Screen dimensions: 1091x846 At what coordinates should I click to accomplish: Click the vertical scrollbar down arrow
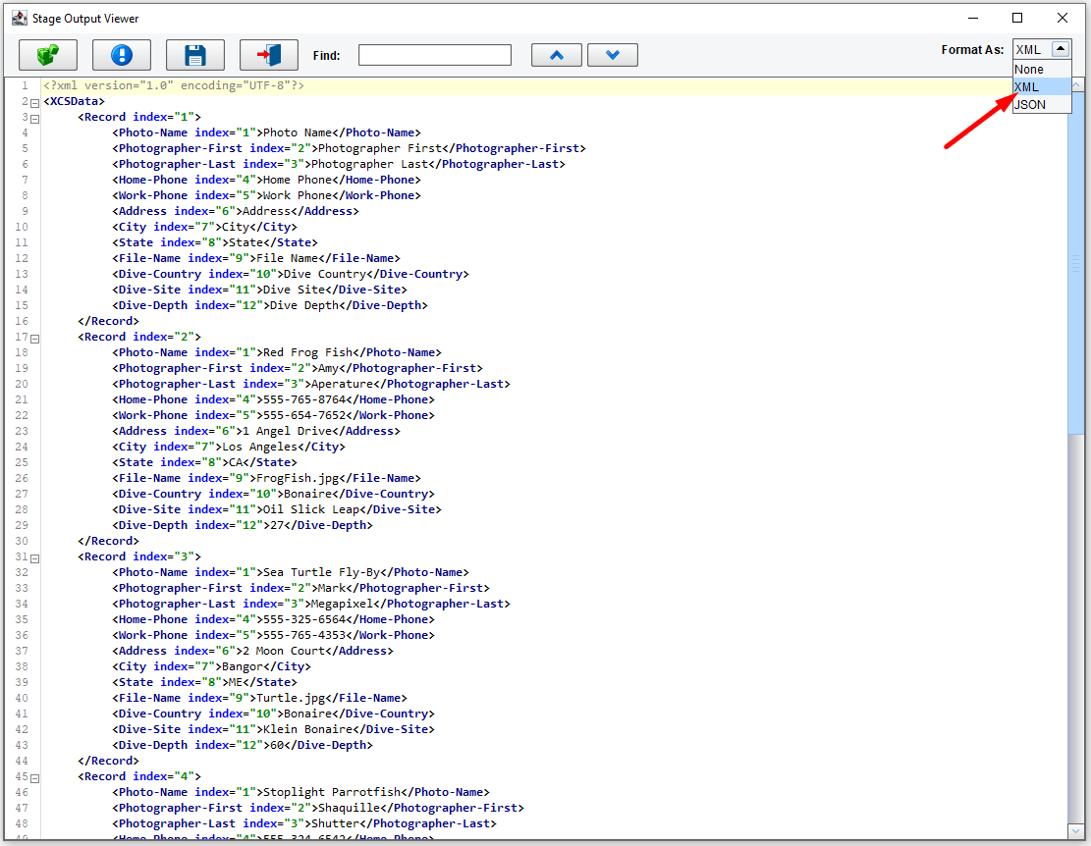(x=1075, y=830)
